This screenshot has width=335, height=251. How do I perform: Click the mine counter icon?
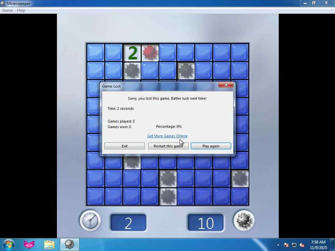point(244,221)
